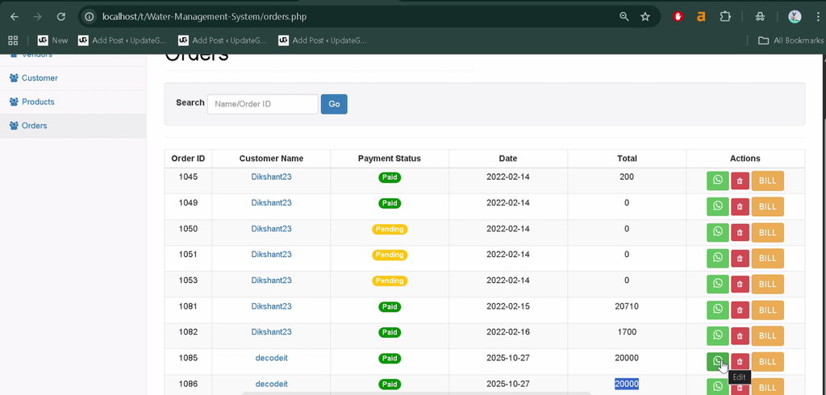Click the Order ID column header

(x=188, y=159)
